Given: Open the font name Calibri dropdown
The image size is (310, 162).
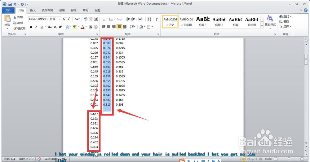Looking at the screenshot, I should 47,19.
